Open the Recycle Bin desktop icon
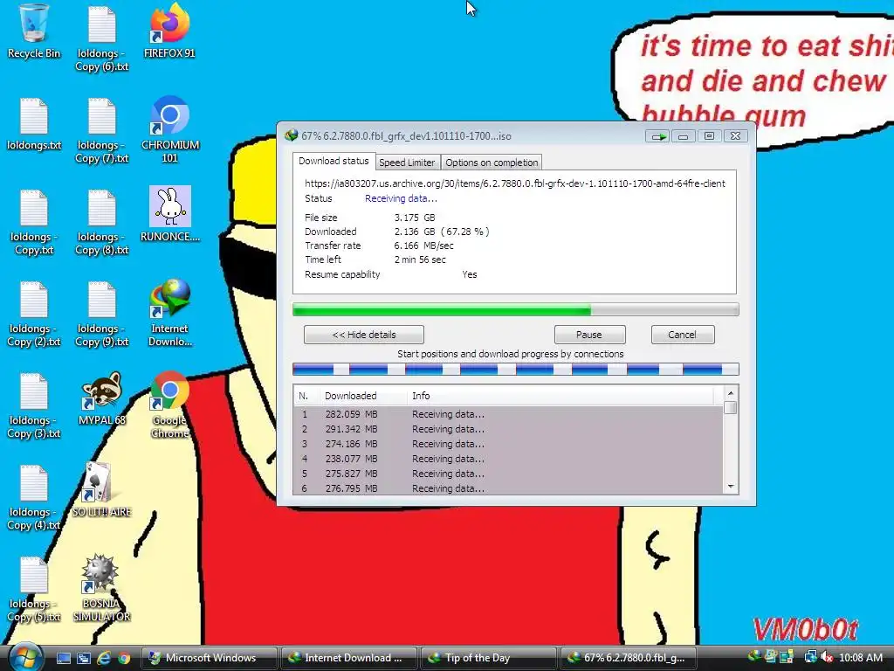The height and width of the screenshot is (671, 894). point(34,31)
